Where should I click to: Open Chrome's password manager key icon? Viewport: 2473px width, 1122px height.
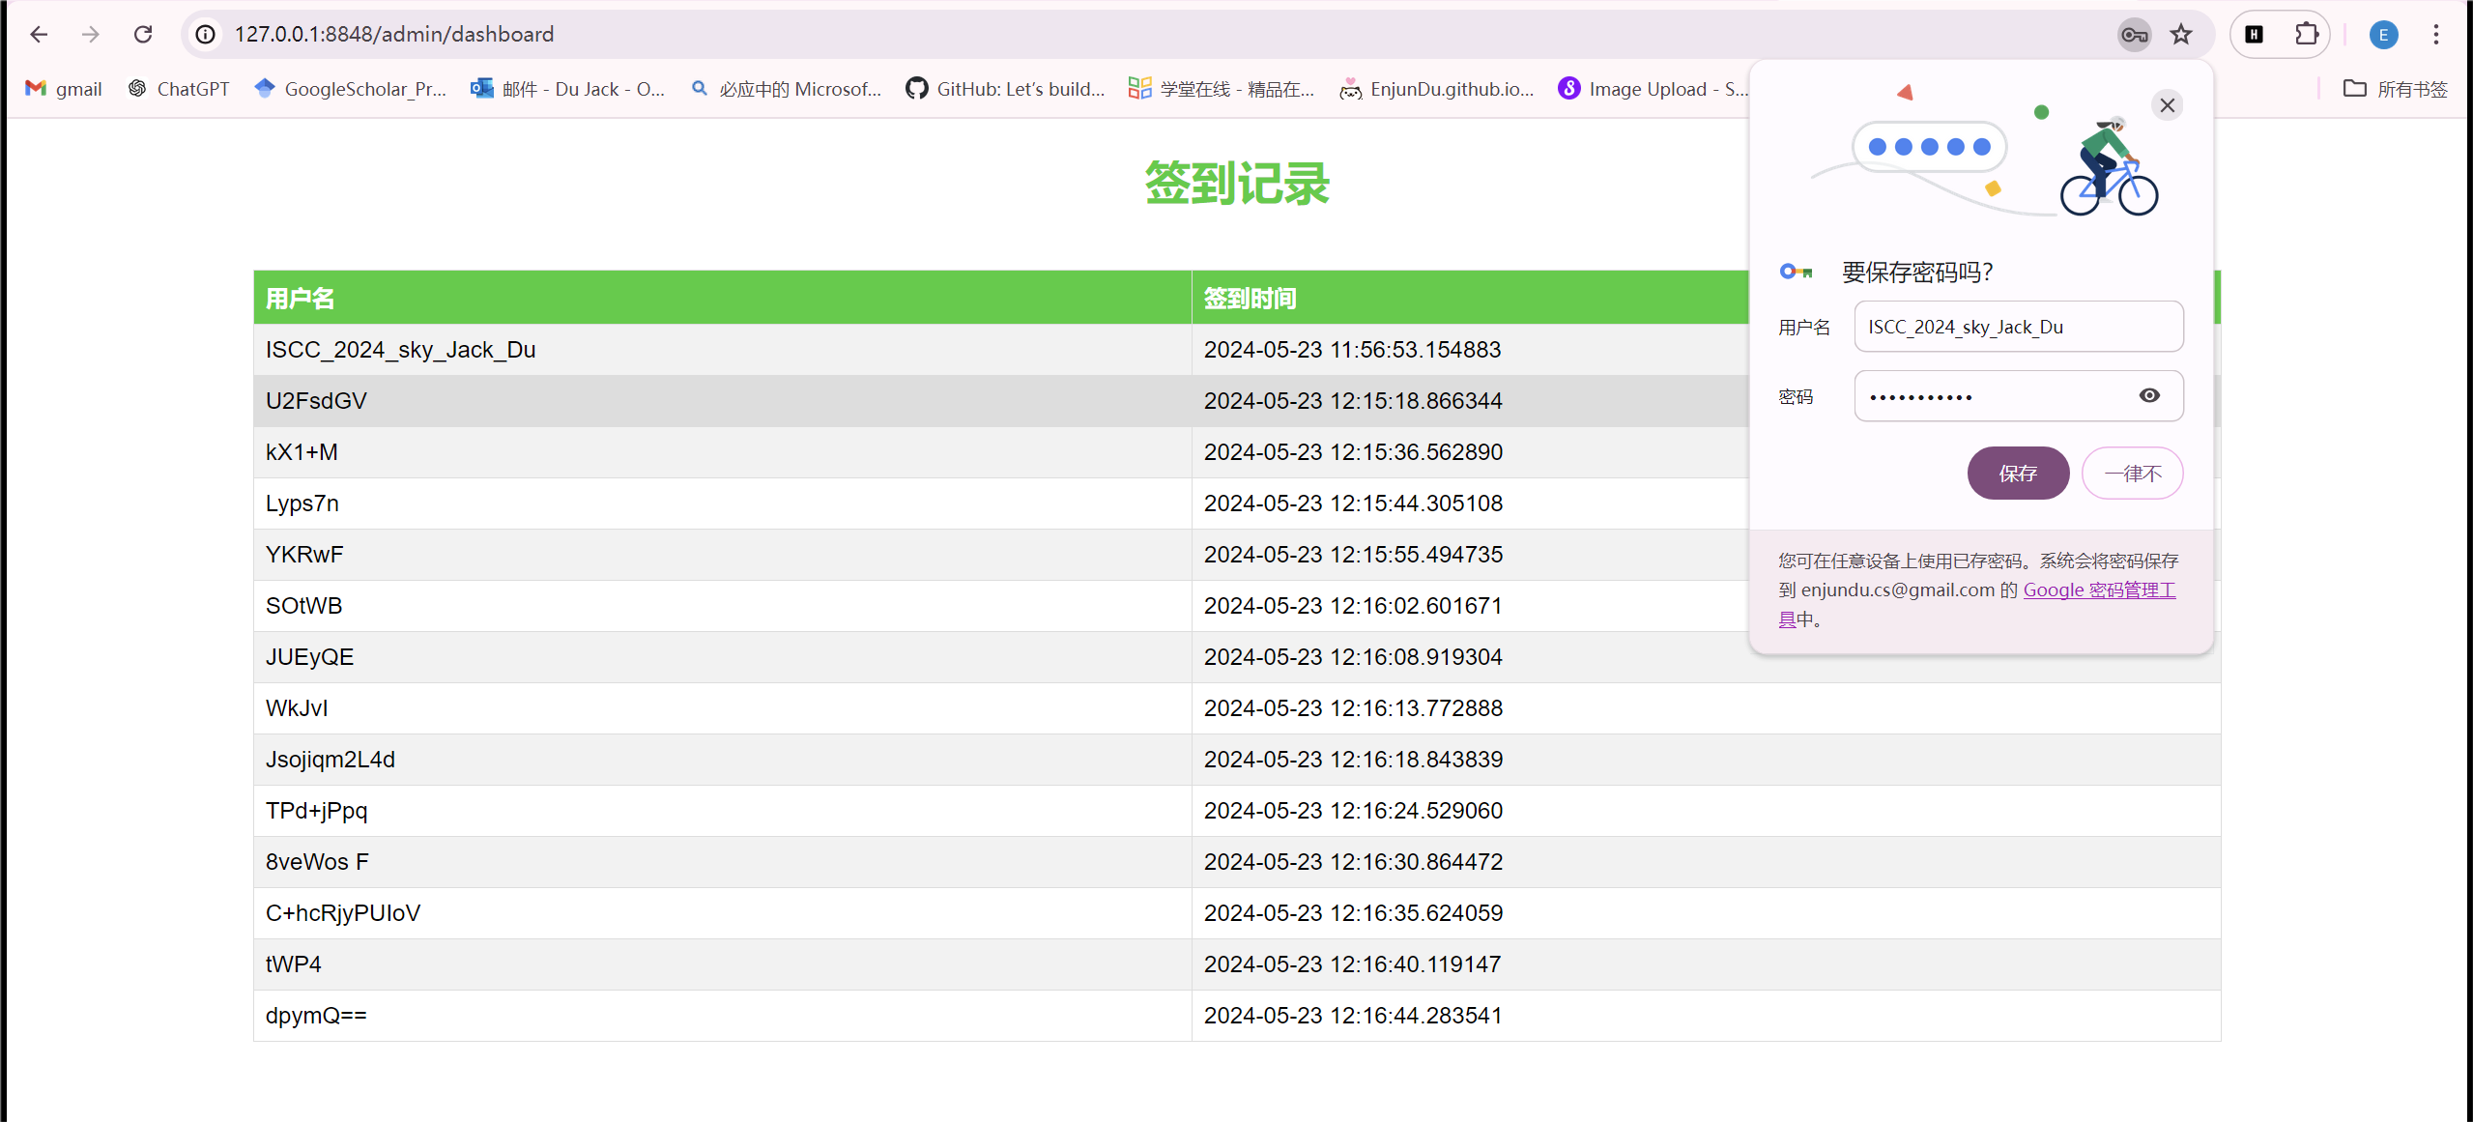click(2134, 34)
